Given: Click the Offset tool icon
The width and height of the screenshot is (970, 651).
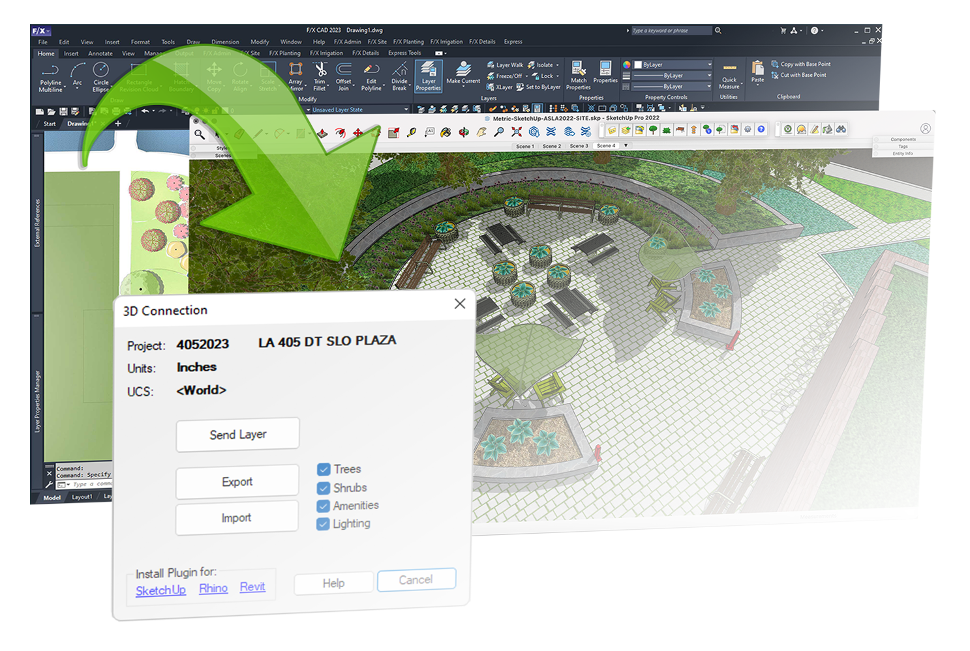Looking at the screenshot, I should [344, 69].
